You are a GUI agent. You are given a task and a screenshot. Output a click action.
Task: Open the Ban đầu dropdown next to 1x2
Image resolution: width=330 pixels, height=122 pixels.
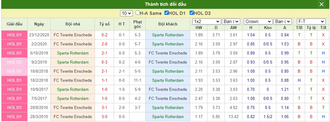(x=231, y=21)
